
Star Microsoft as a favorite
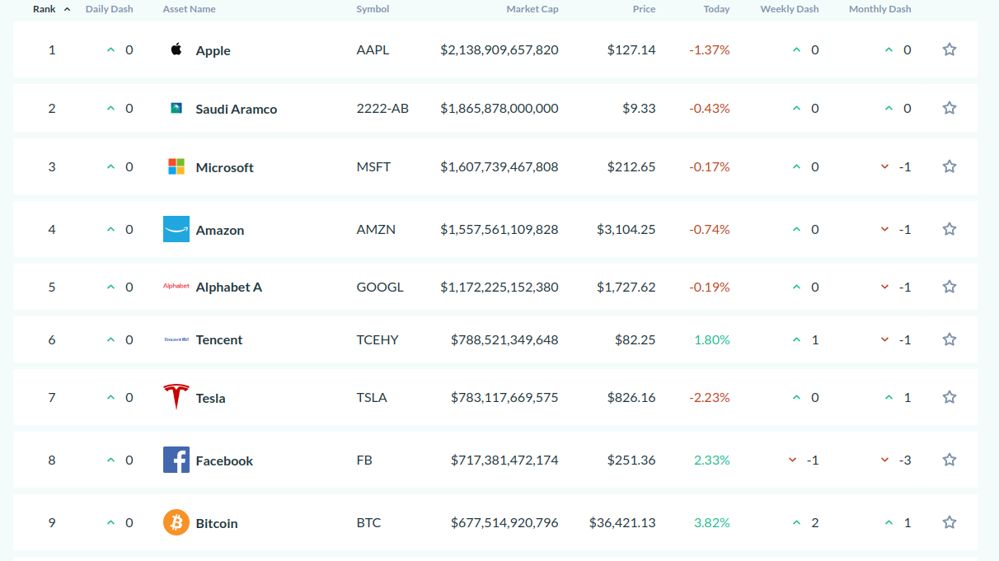(950, 166)
